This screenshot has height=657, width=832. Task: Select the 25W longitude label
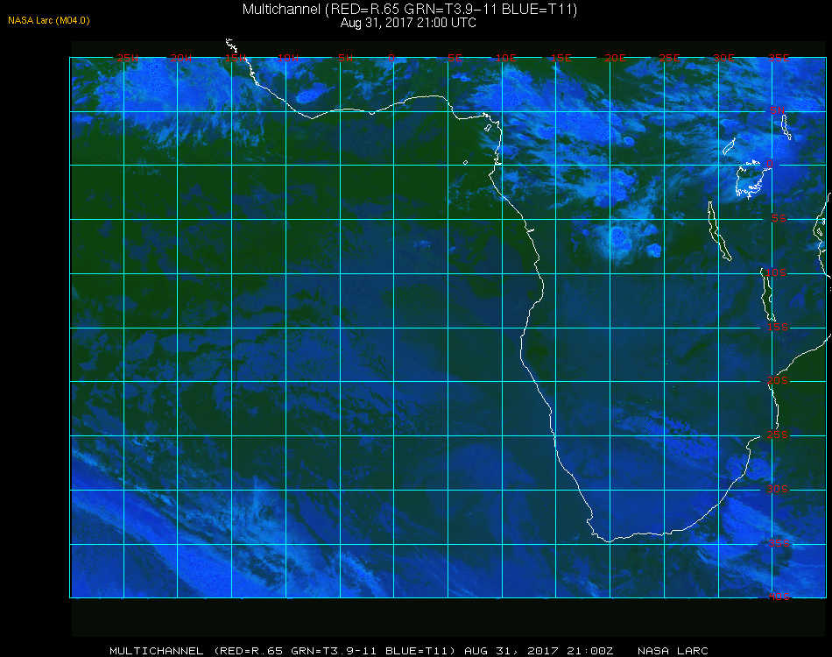127,58
